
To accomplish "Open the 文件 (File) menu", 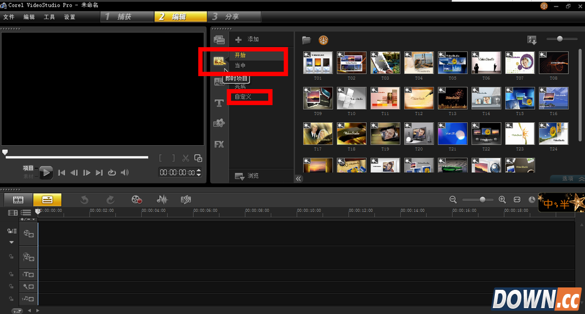I will point(9,17).
